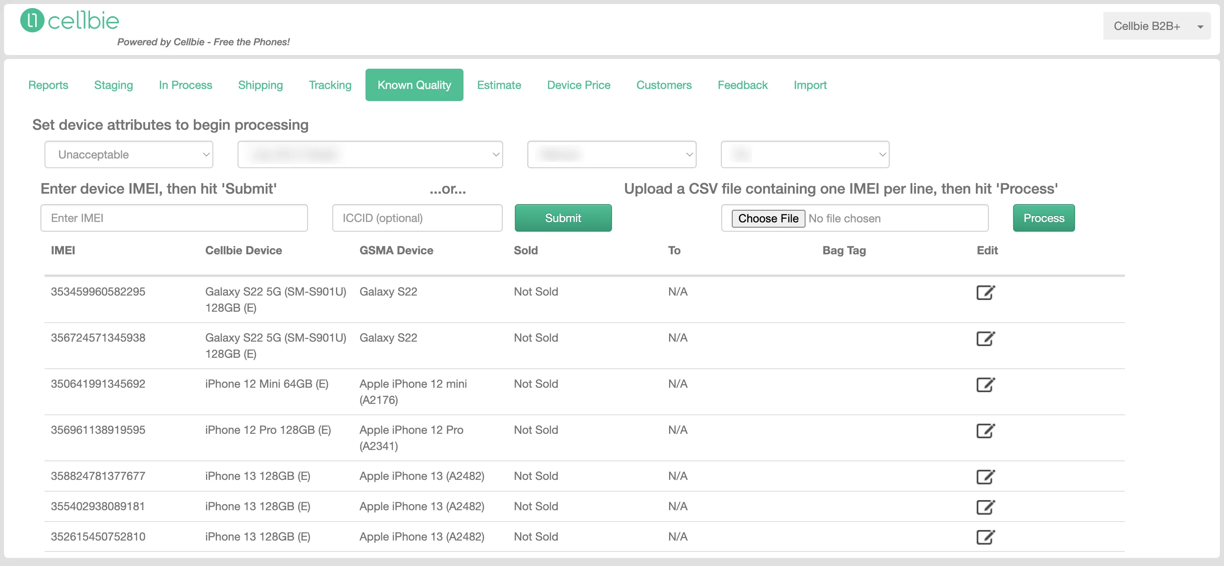Viewport: 1224px width, 566px height.
Task: Go to the Reports tab
Action: [x=48, y=85]
